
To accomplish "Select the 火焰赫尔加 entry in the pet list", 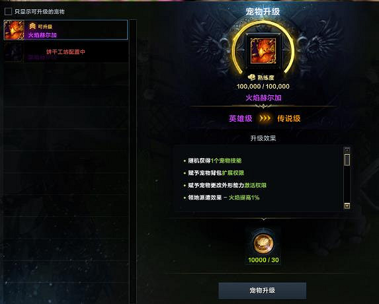I will [65, 30].
